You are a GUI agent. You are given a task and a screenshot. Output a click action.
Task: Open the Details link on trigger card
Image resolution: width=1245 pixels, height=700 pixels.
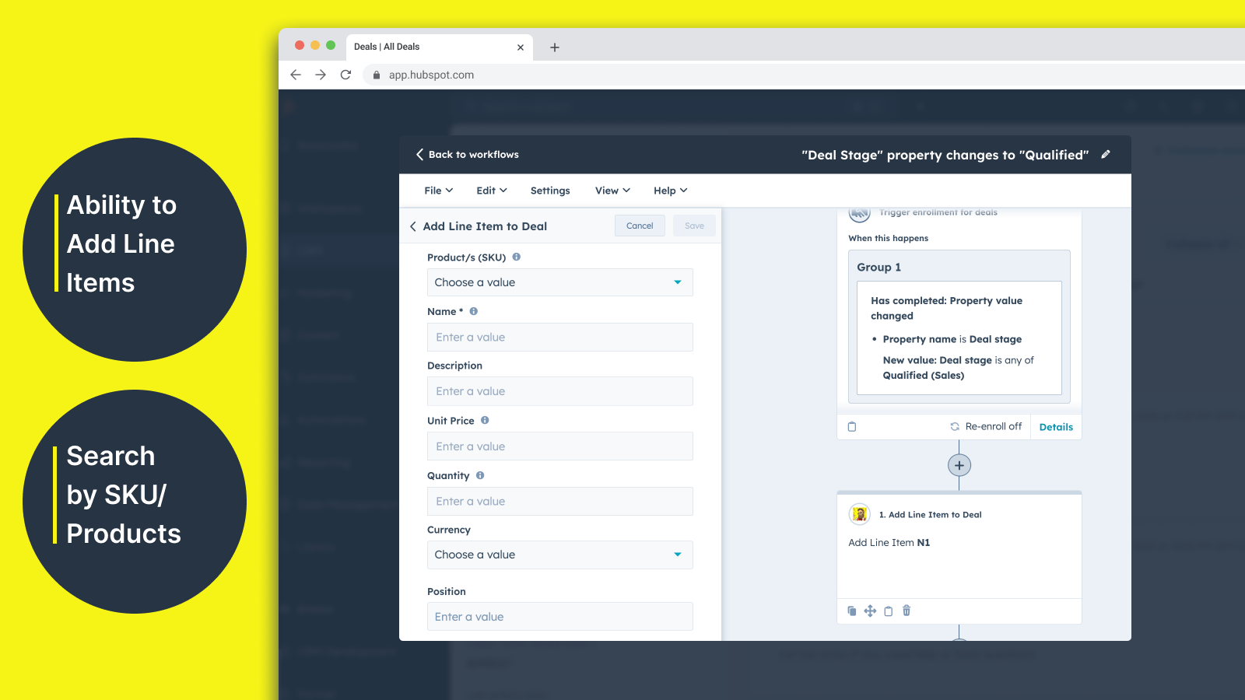[x=1056, y=427]
